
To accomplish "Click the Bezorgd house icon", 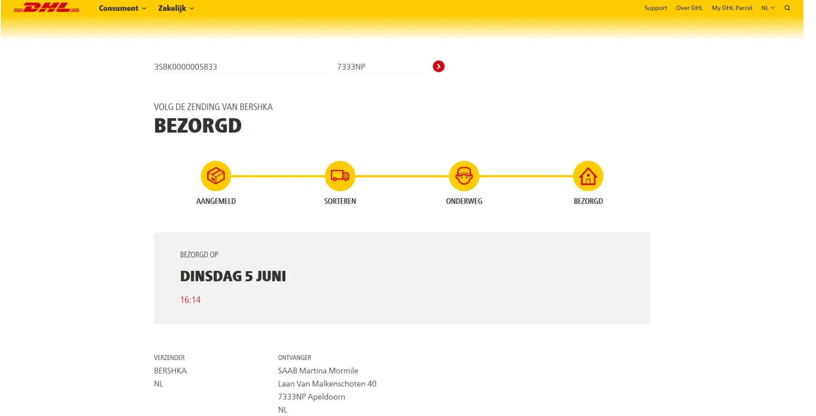I will click(x=588, y=176).
